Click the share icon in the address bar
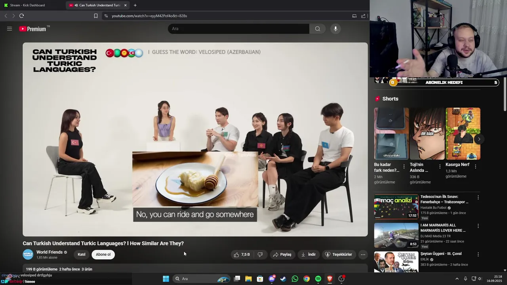Image resolution: width=507 pixels, height=285 pixels. point(363,16)
